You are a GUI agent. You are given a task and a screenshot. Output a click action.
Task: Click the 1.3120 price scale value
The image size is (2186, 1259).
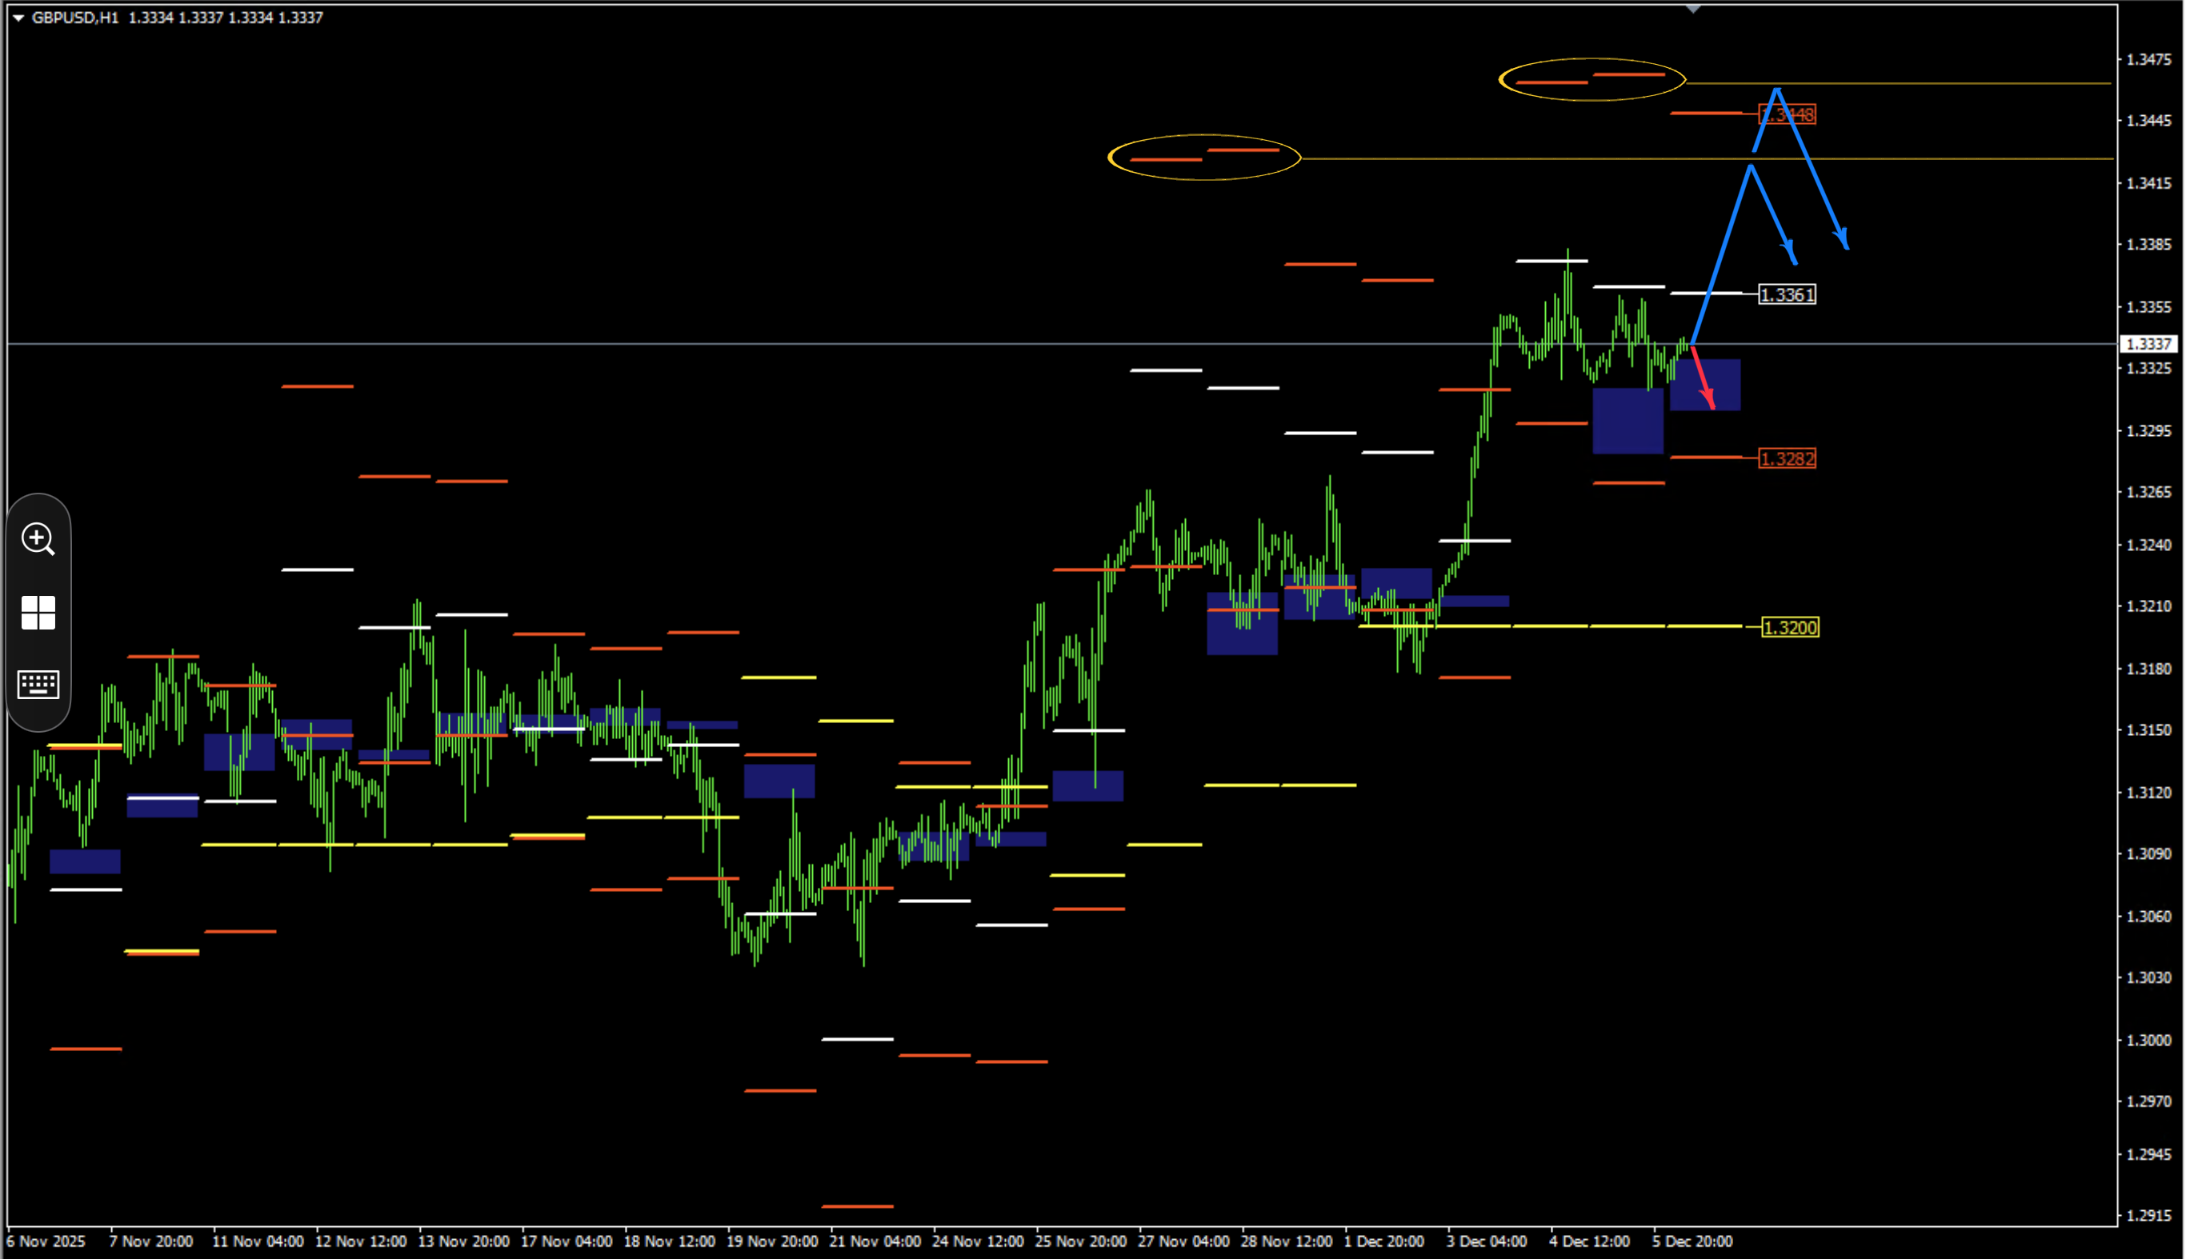pos(2149,792)
